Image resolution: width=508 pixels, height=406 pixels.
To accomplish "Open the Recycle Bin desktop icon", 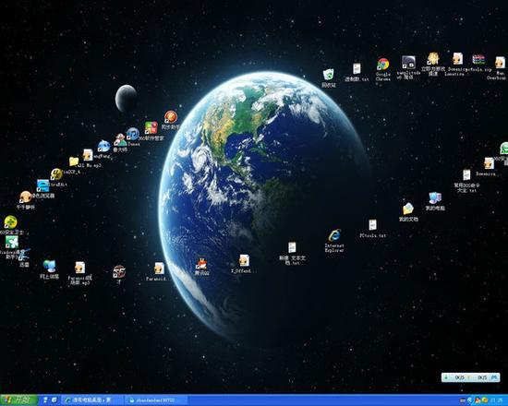I will tap(329, 75).
